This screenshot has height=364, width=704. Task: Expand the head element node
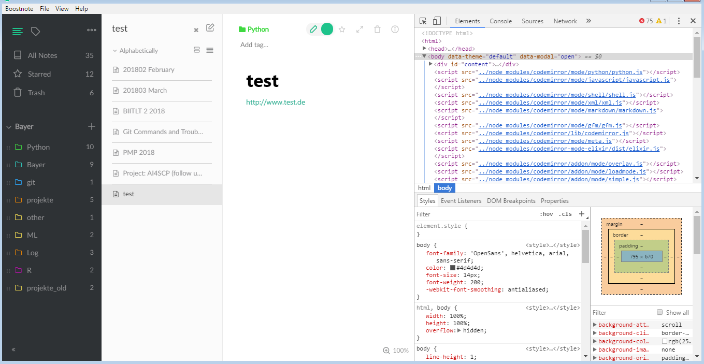[425, 48]
